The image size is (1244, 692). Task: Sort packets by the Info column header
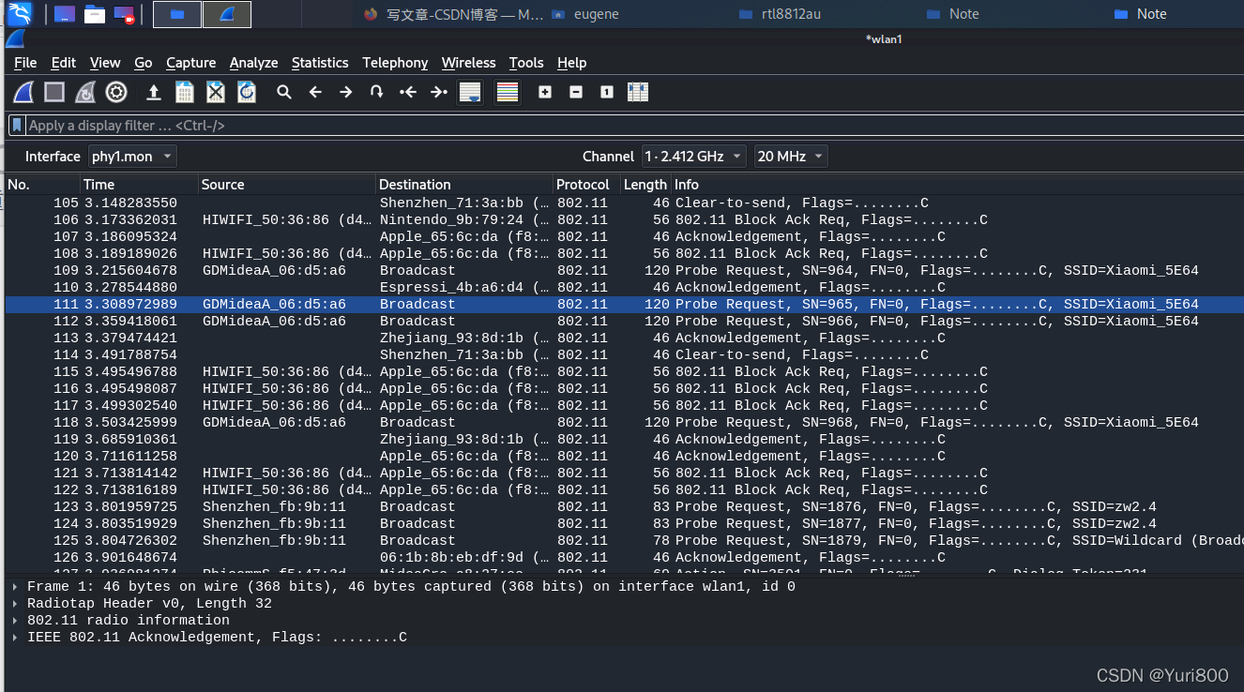click(958, 185)
